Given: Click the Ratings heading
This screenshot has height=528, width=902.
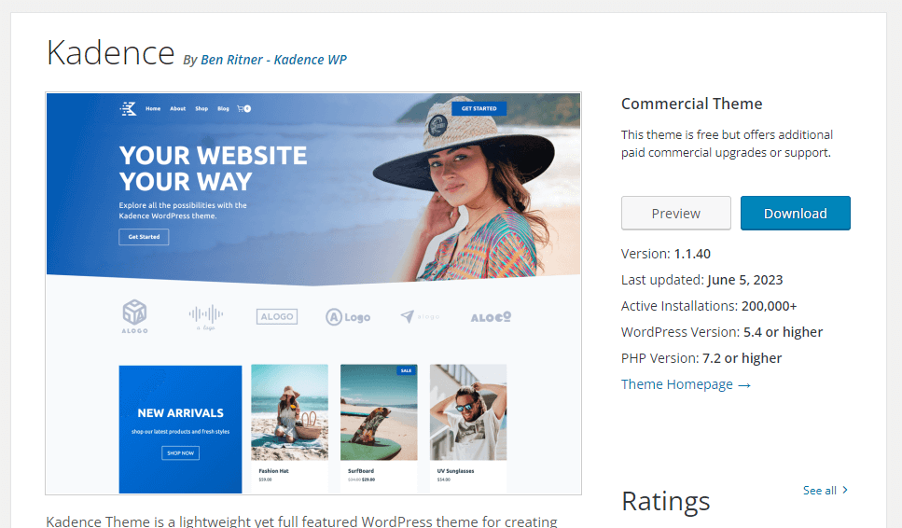Looking at the screenshot, I should 666,501.
